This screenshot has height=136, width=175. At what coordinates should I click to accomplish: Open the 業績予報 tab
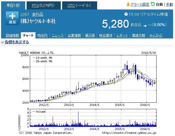coord(138,35)
